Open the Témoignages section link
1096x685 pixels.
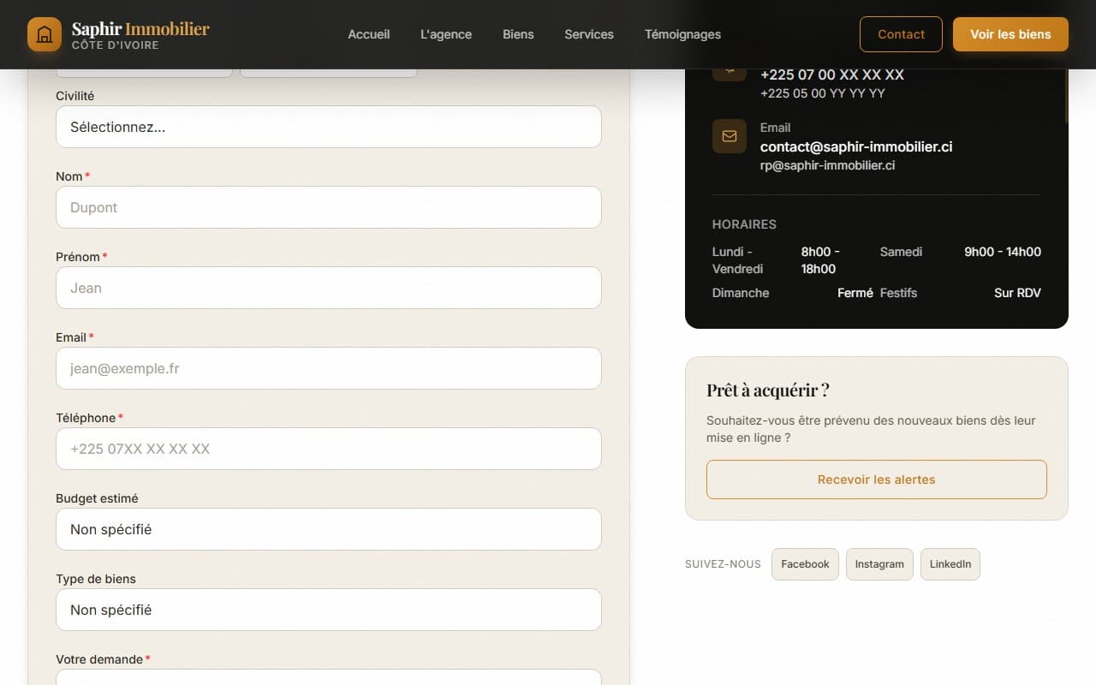click(682, 34)
